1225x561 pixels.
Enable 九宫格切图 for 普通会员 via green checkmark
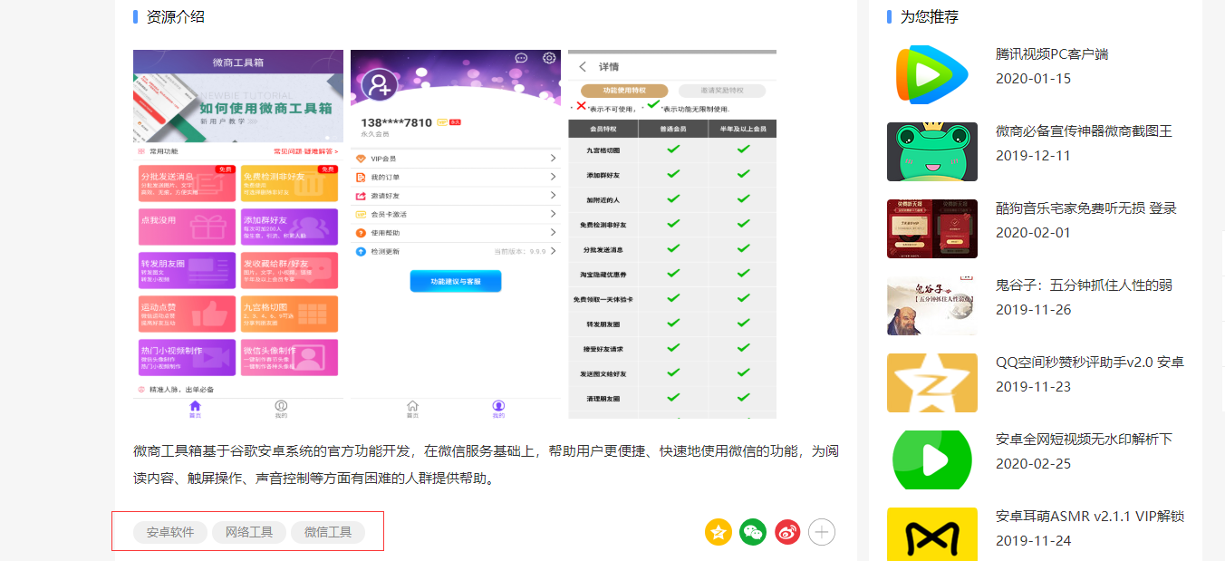[674, 148]
